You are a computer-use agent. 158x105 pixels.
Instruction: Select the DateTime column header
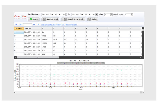(x=33, y=29)
